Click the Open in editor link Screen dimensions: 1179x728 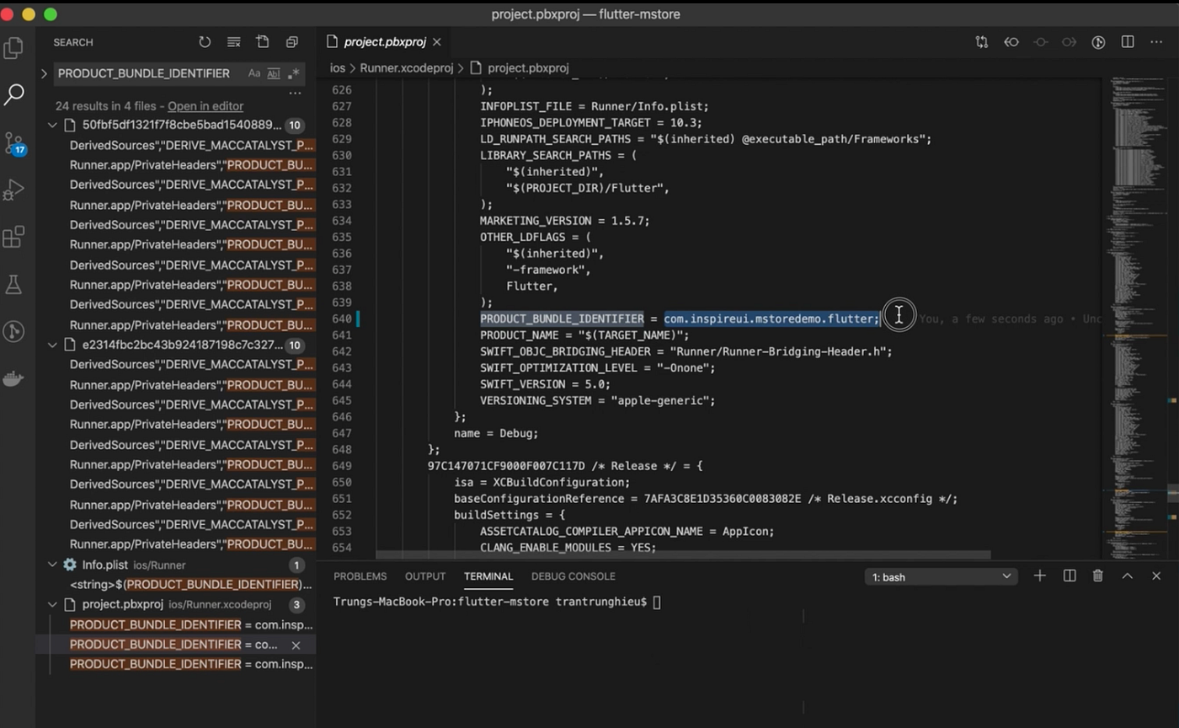point(205,106)
